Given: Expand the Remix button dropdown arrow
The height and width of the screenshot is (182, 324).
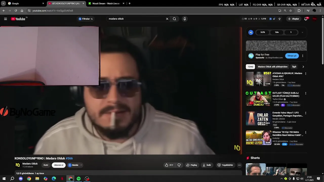Looking at the screenshot, I should [x=81, y=165].
